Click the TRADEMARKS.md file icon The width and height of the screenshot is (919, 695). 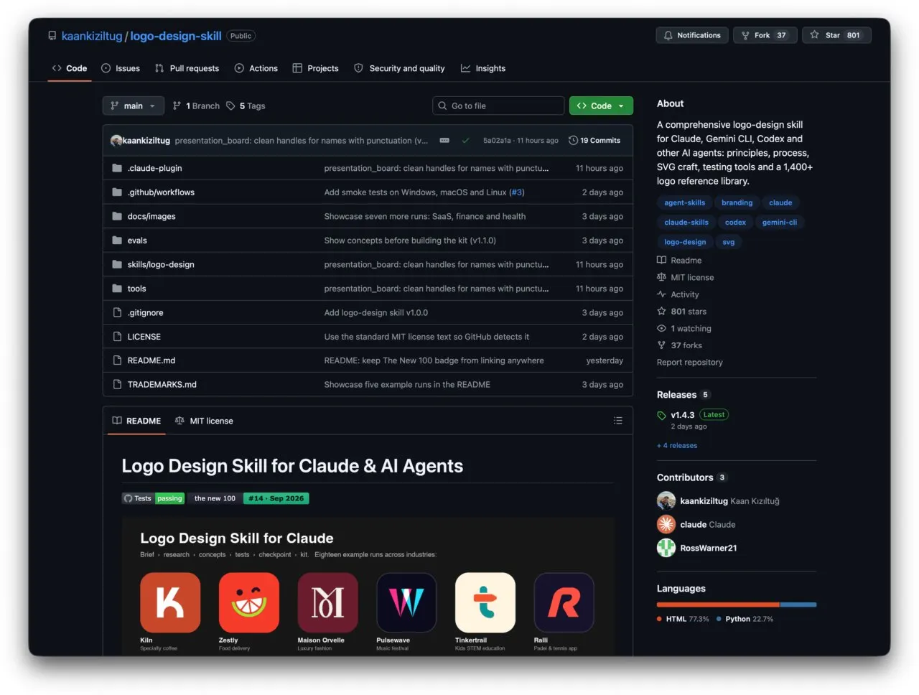tap(117, 385)
